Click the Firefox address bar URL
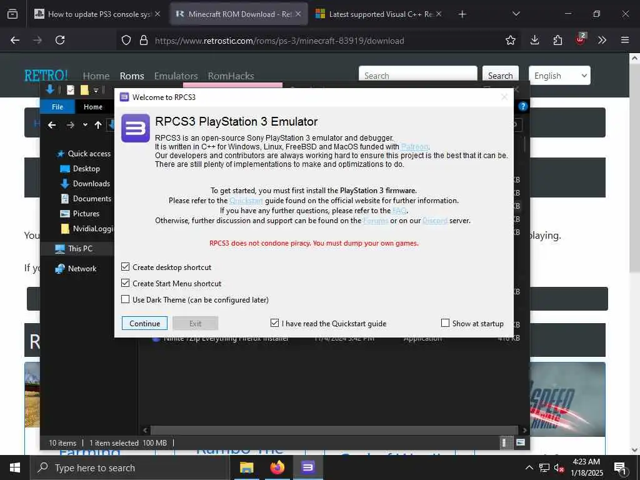The width and height of the screenshot is (640, 480). 279,41
